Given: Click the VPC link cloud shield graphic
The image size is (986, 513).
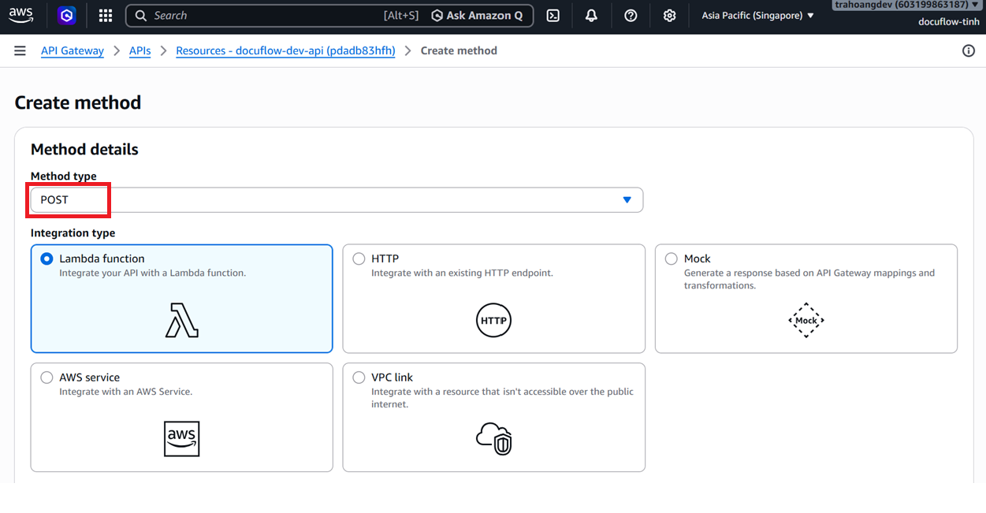Looking at the screenshot, I should [x=494, y=439].
